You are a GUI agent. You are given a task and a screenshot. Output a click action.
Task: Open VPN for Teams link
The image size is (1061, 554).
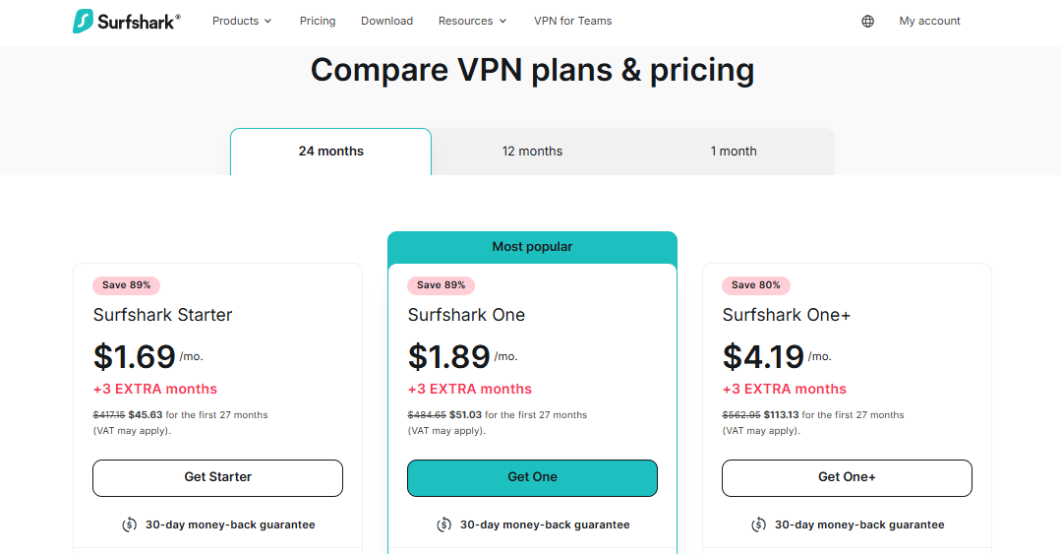[572, 21]
